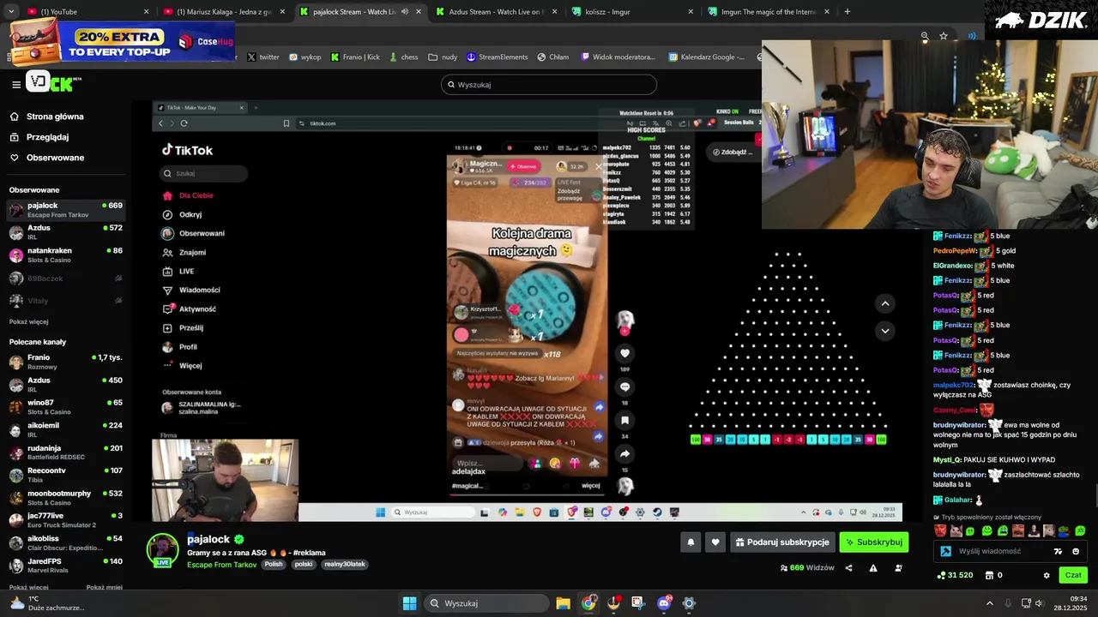
Task: Click the 31 520 channel points balance
Action: tap(956, 575)
